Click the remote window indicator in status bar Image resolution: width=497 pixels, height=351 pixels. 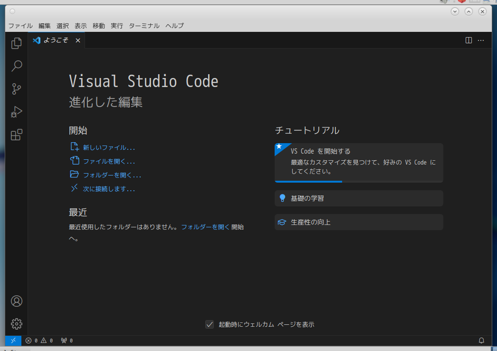coord(13,341)
